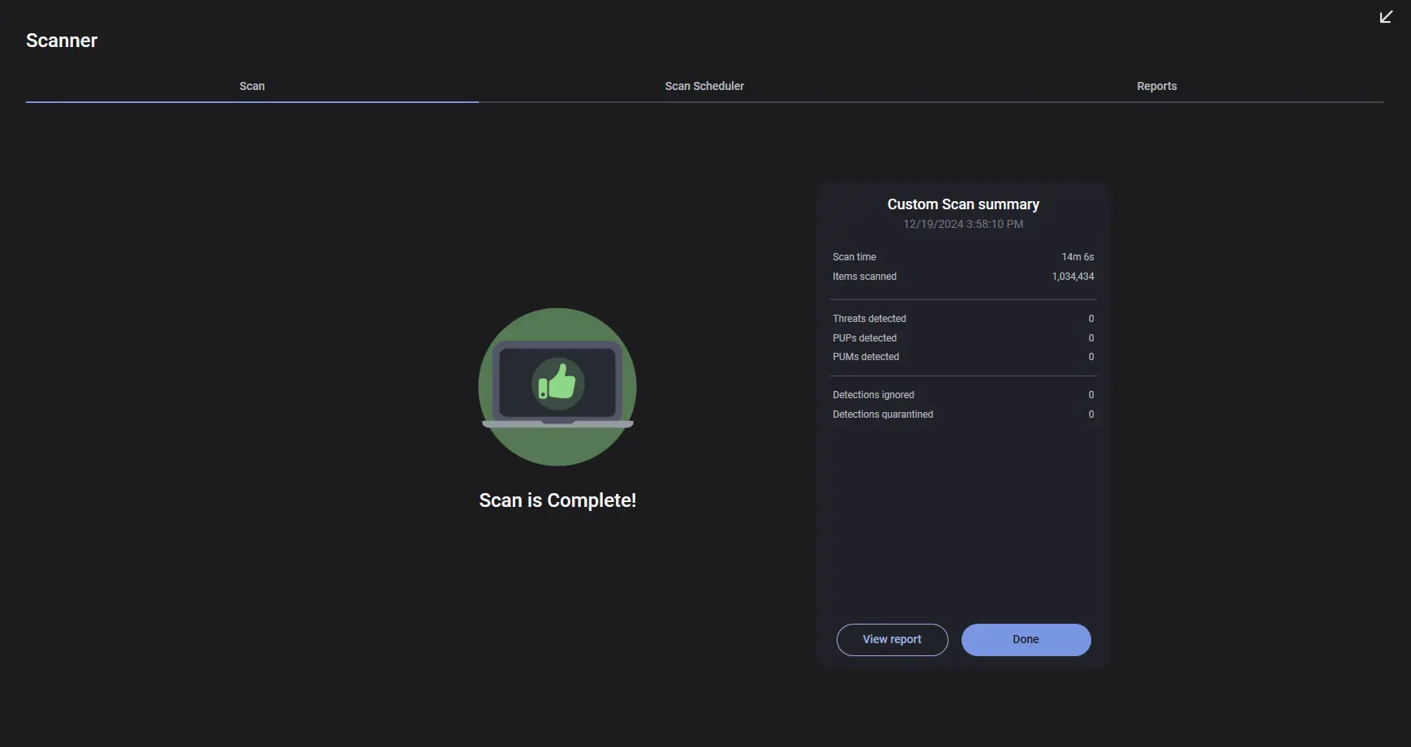1411x747 pixels.
Task: Select the Scan is Complete! message
Action: point(557,500)
